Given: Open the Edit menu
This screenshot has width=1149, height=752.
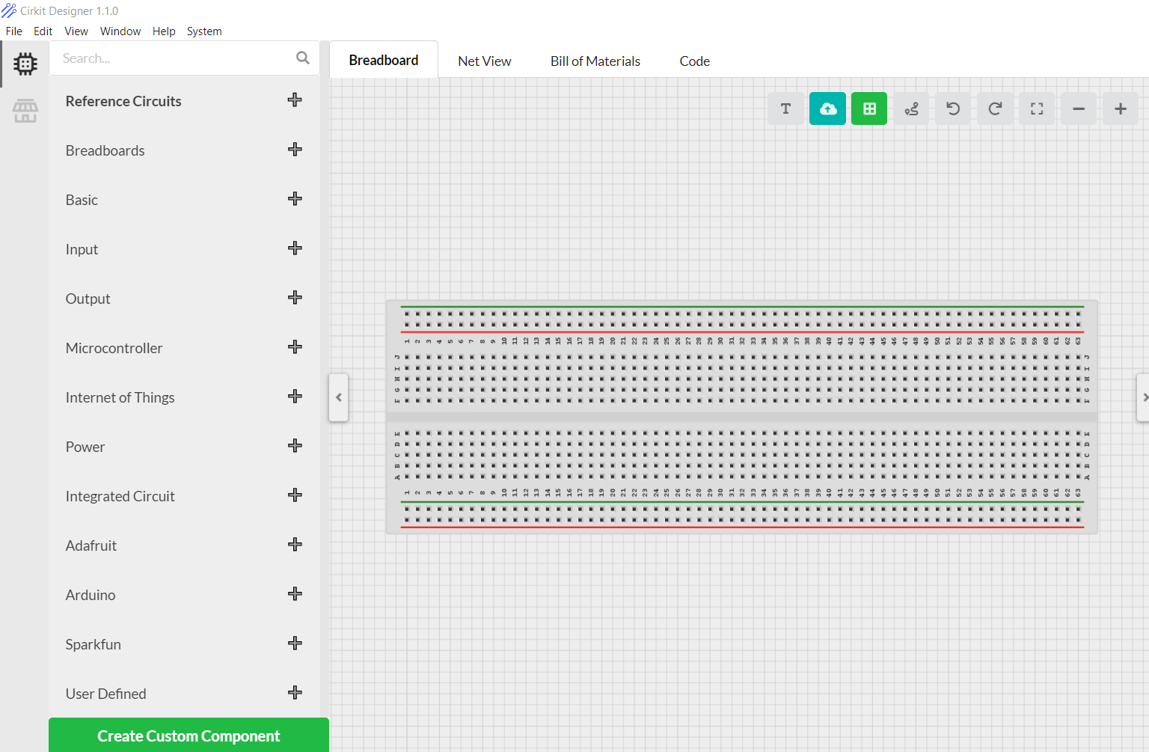Looking at the screenshot, I should (x=43, y=31).
